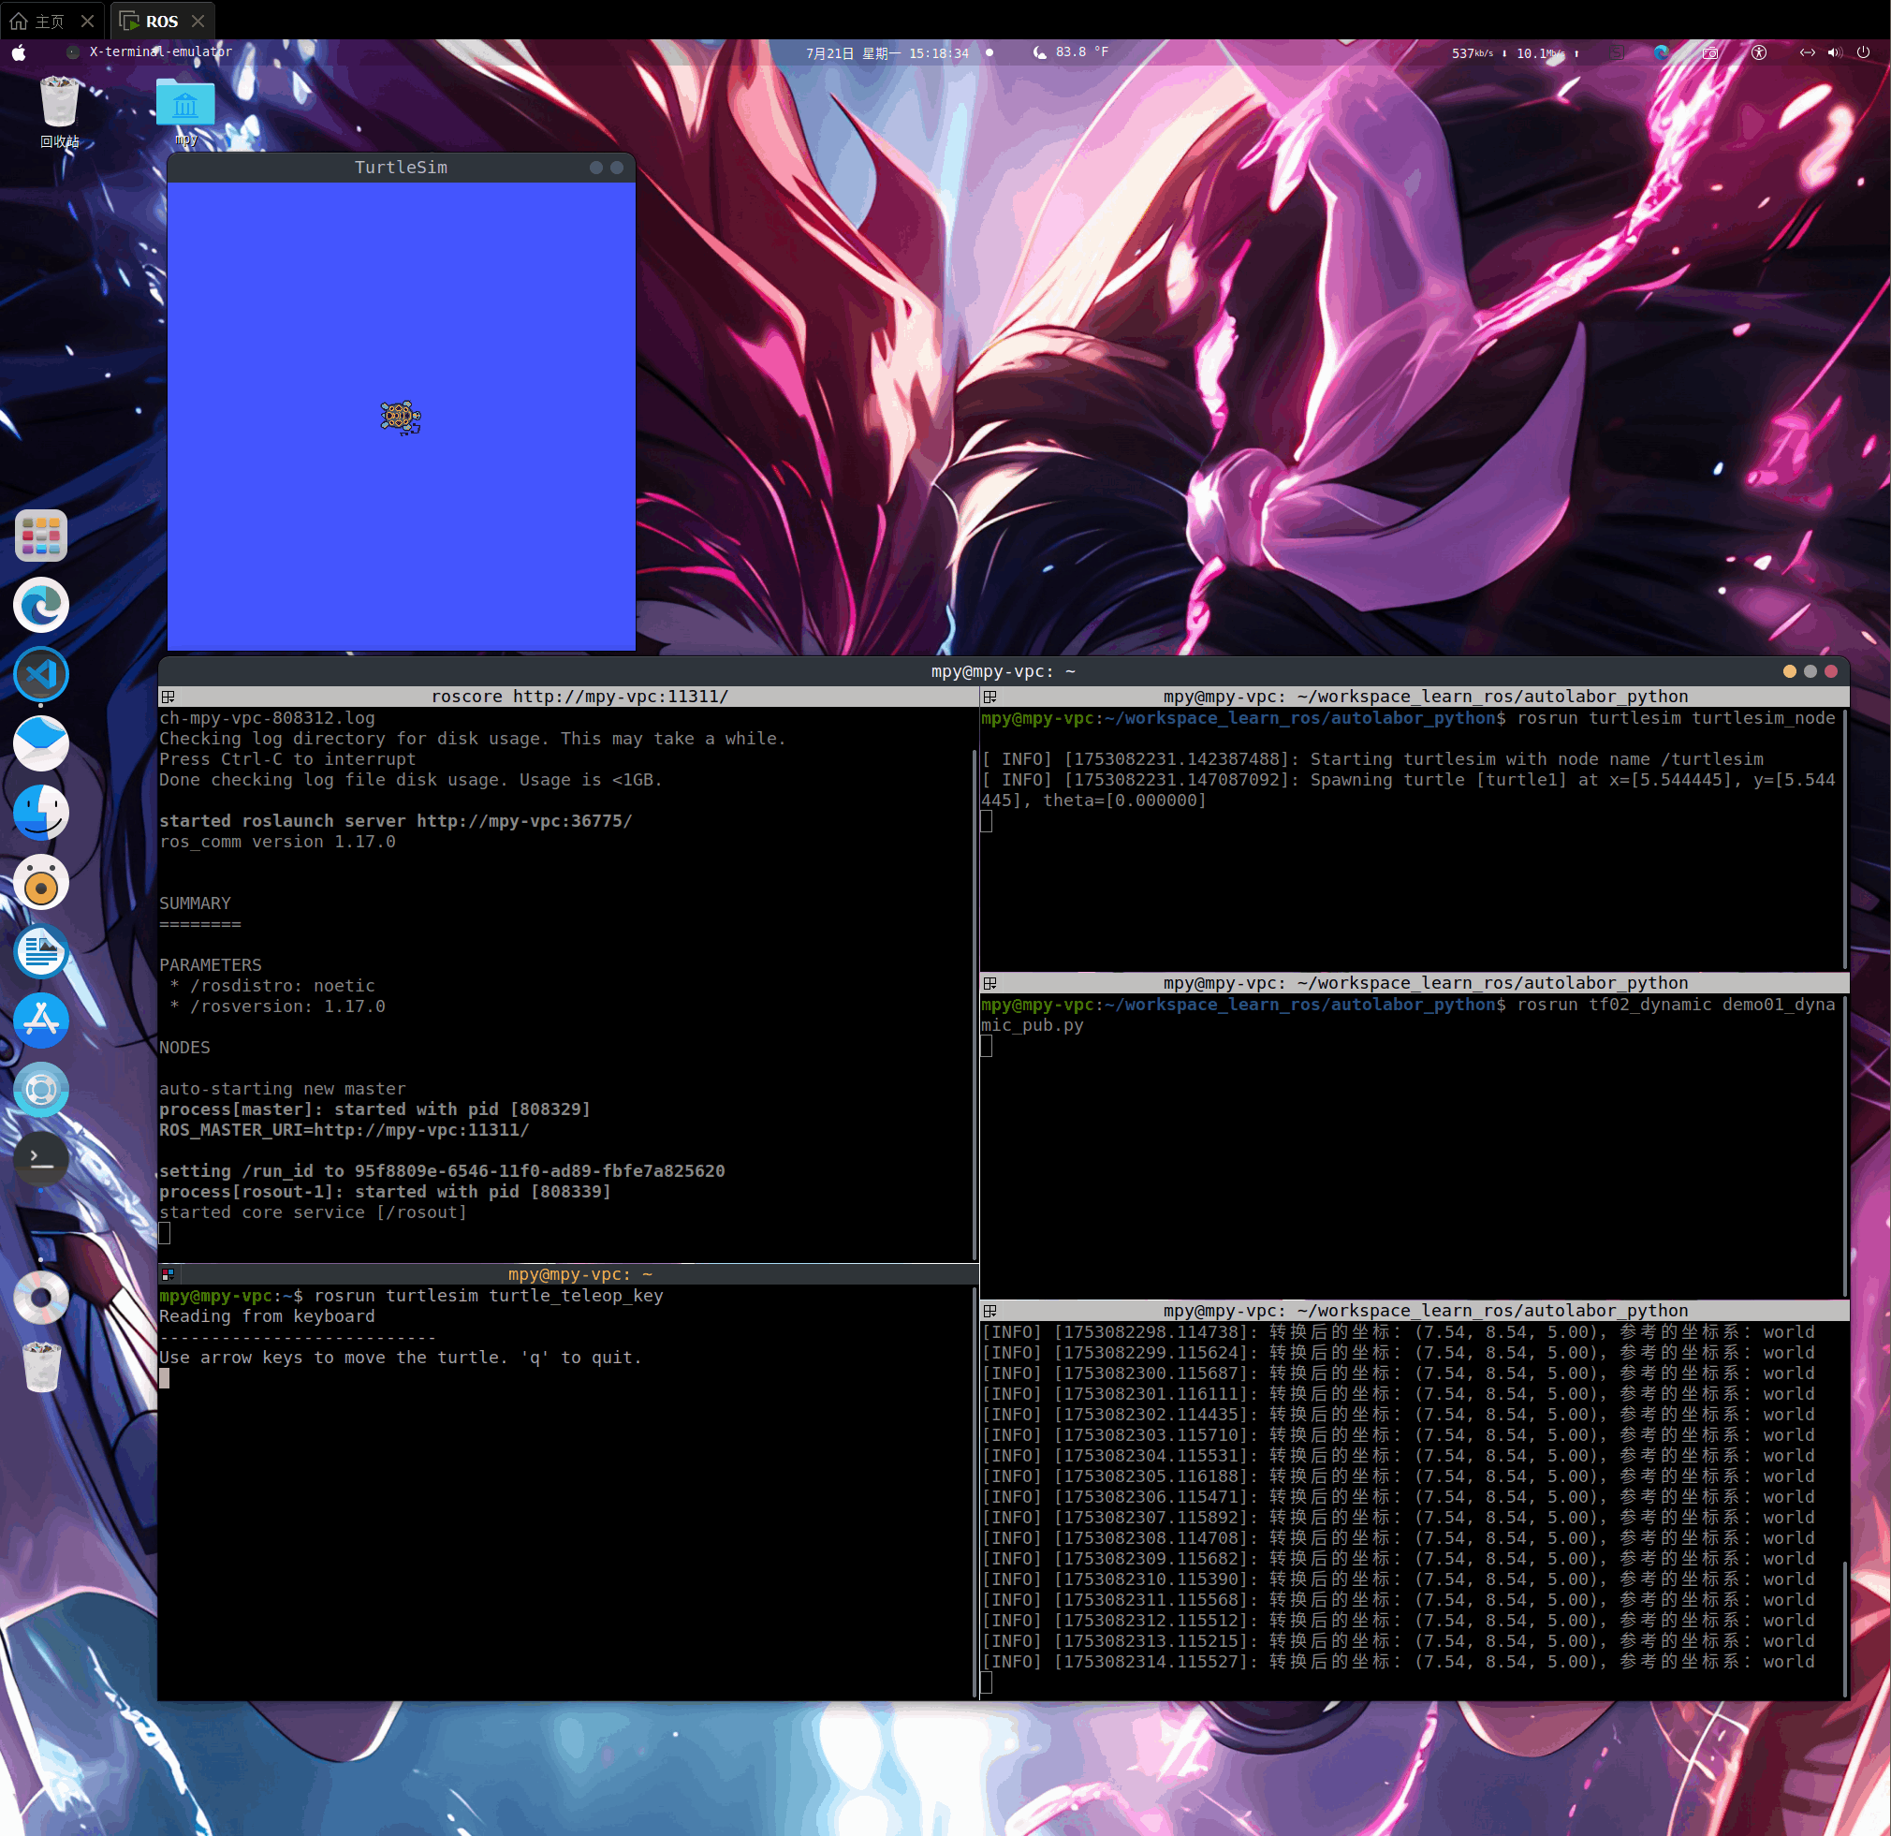Click the turtle in the TurtleSim window

pos(401,418)
